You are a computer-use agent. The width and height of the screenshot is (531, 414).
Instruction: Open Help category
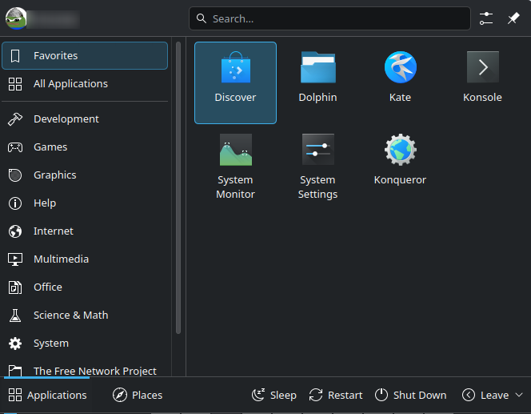(85, 203)
